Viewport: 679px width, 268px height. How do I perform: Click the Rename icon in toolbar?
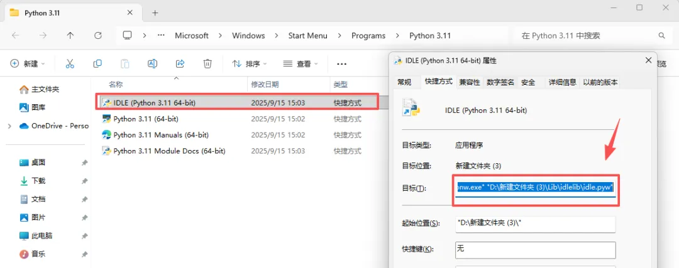(x=152, y=63)
